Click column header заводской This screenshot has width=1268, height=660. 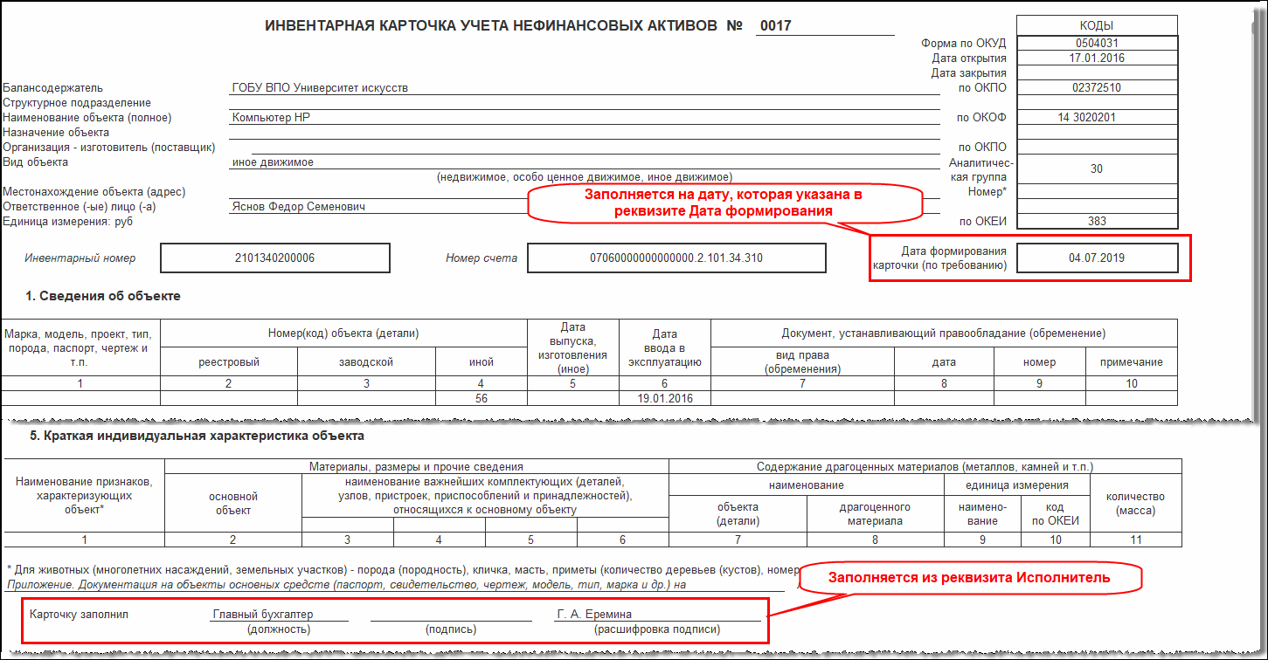coord(366,361)
